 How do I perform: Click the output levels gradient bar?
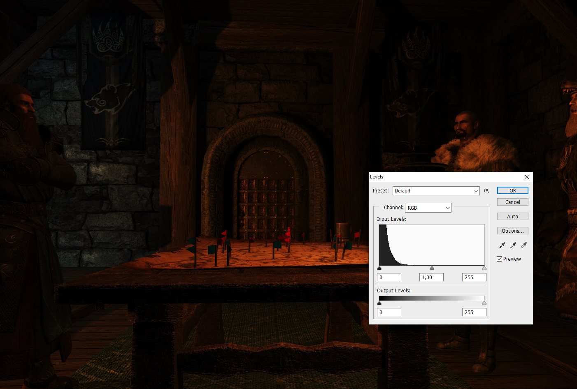pyautogui.click(x=432, y=298)
